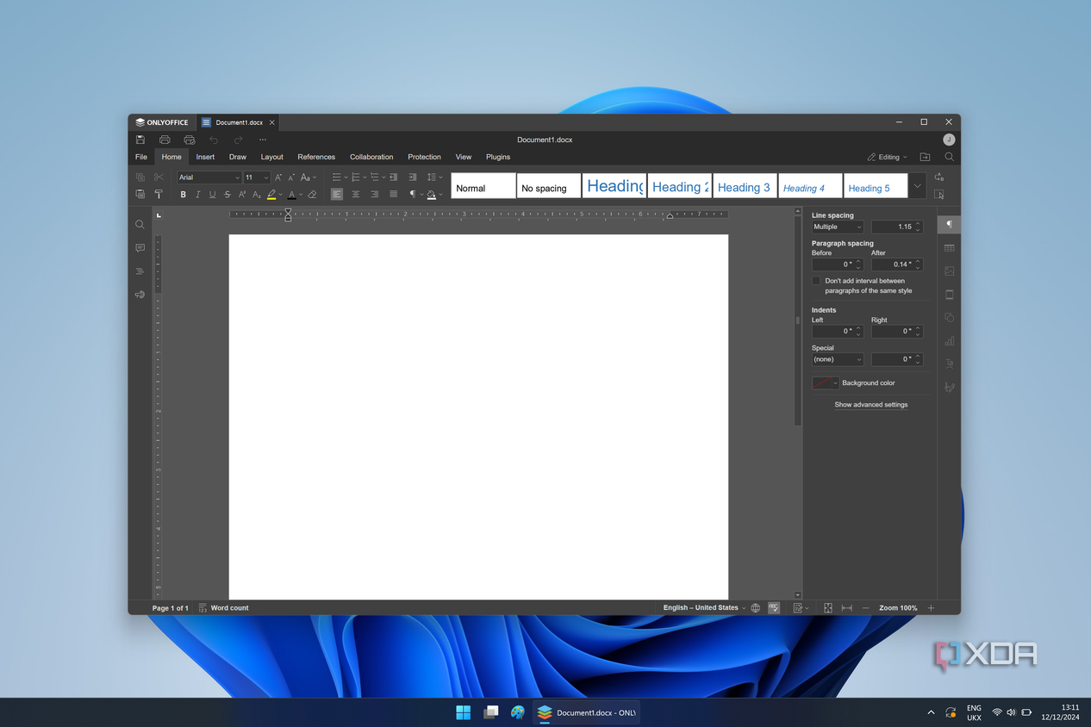The image size is (1091, 727).
Task: Click the Open file location icon
Action: tap(925, 157)
